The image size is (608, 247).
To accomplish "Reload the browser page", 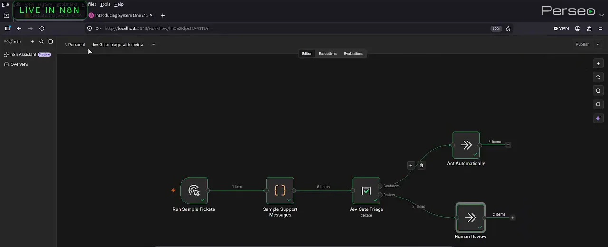I will 42,28.
